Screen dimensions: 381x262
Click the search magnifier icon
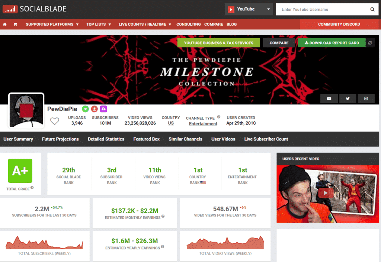(x=372, y=10)
